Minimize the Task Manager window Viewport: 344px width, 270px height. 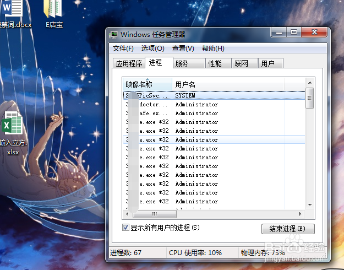point(279,33)
